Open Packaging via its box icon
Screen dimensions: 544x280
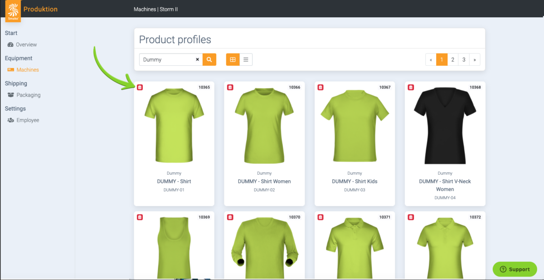(x=10, y=95)
